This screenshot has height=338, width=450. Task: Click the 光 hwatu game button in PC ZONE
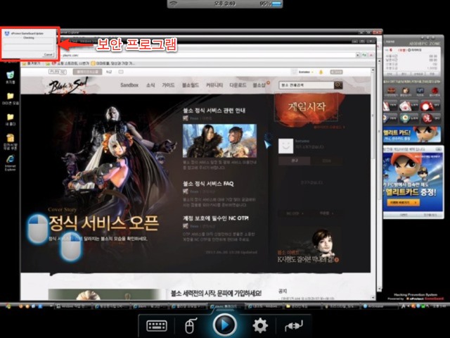430,118
